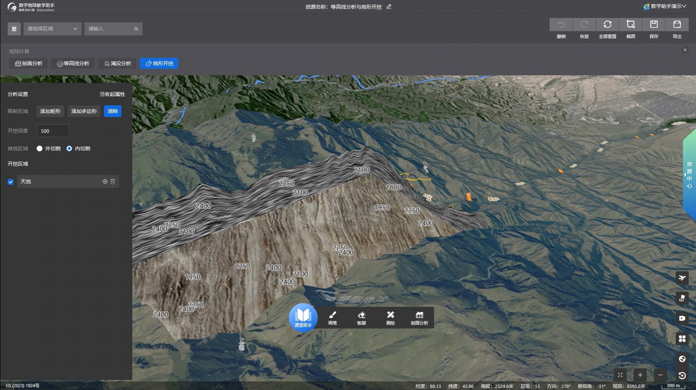Open the sidebar menu list icon

pyautogui.click(x=14, y=29)
